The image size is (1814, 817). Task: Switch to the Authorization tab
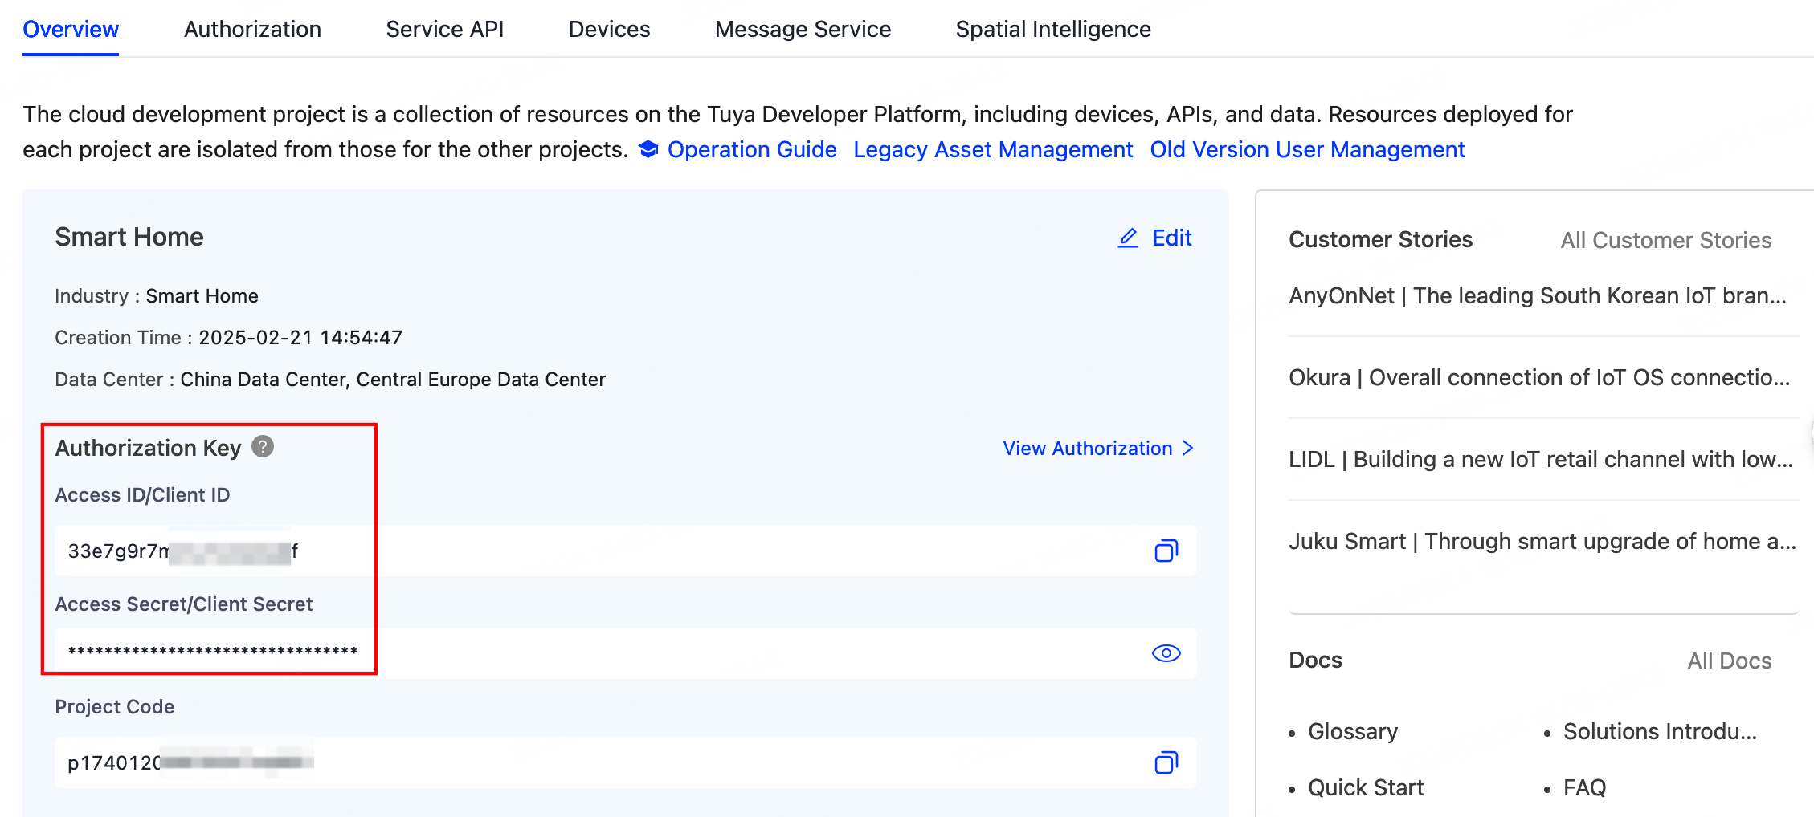point(251,29)
